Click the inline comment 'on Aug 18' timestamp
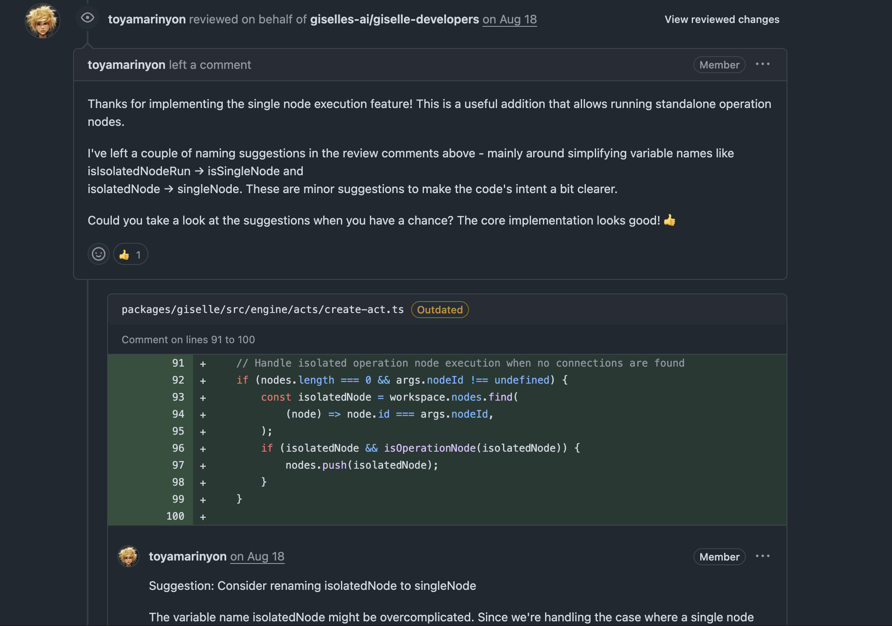Image resolution: width=892 pixels, height=626 pixels. coord(257,556)
